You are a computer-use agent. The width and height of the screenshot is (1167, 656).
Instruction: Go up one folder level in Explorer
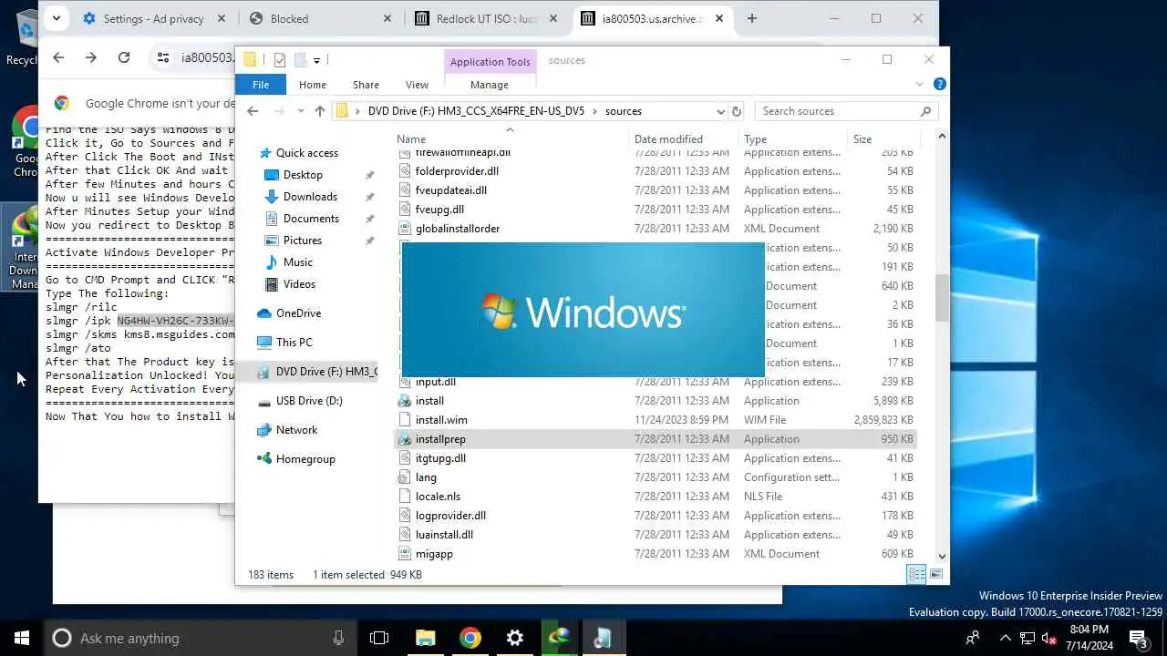320,111
